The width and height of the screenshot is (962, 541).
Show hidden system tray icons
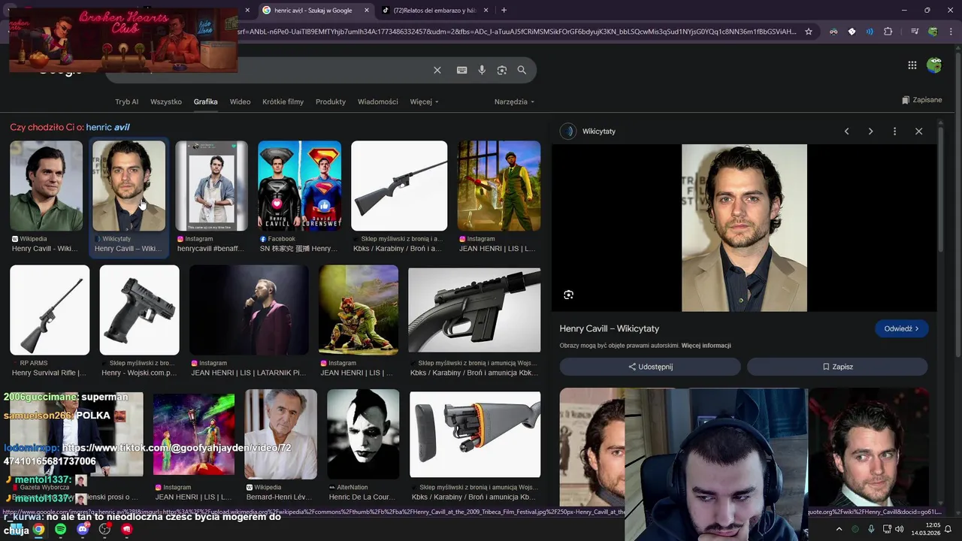coord(838,529)
